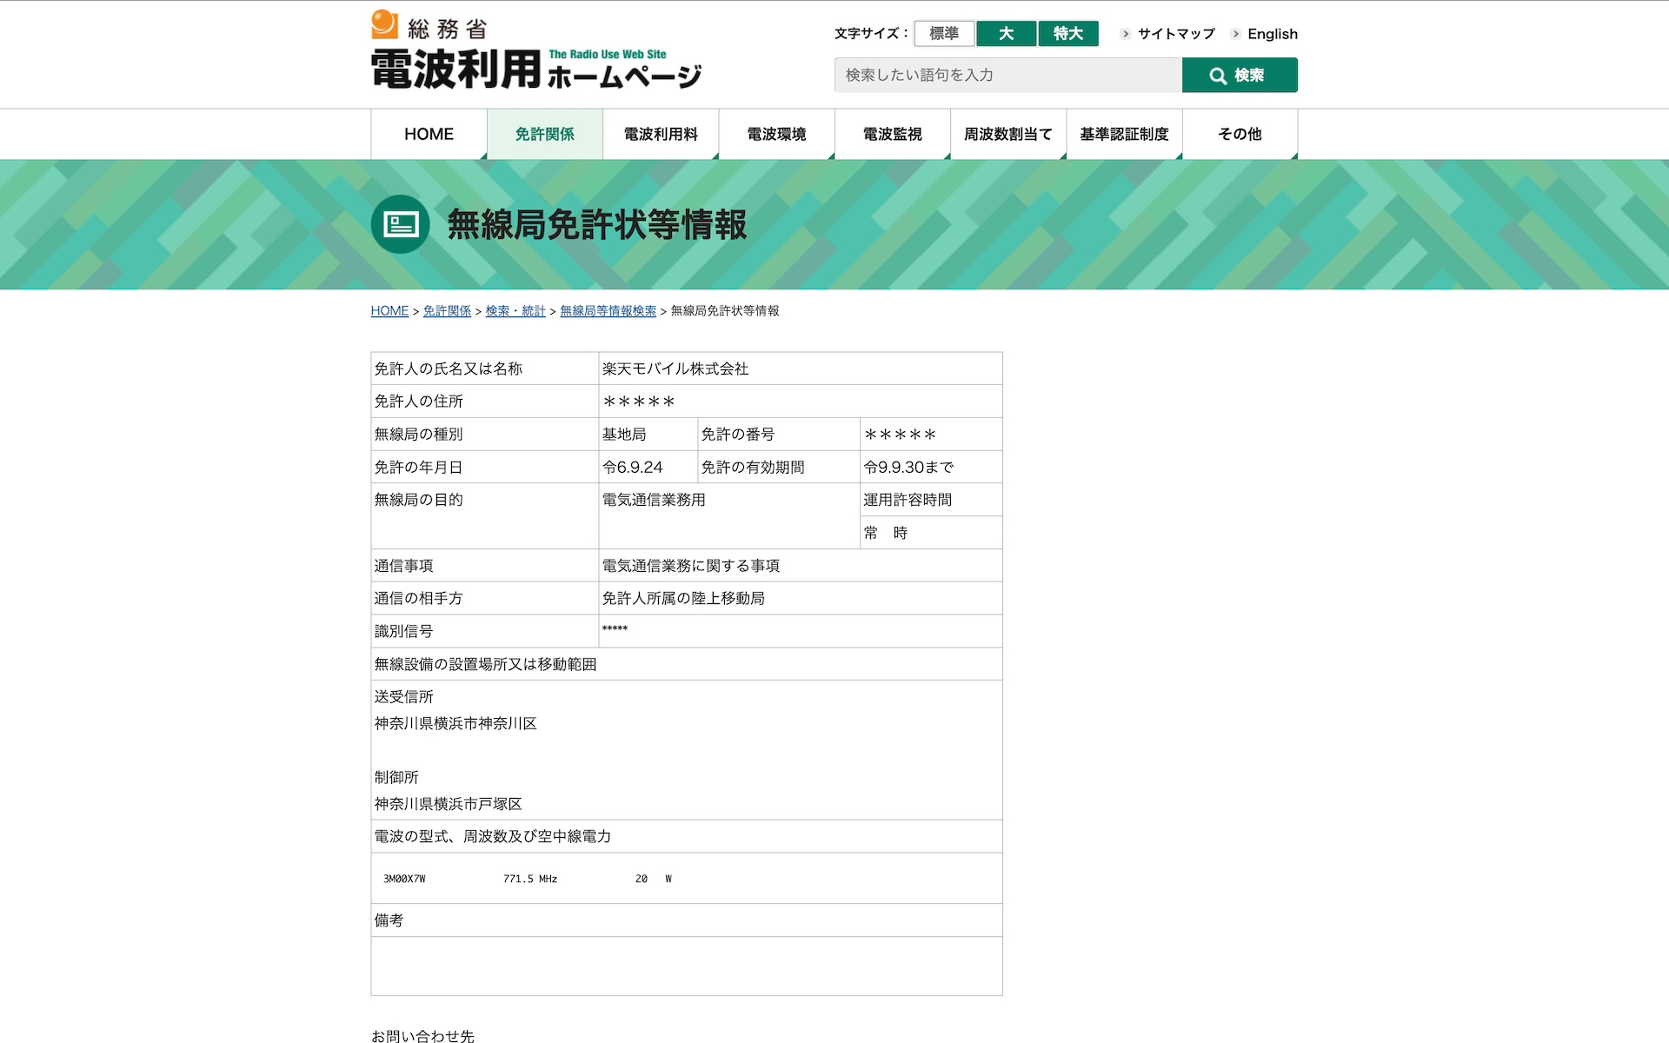Follow the 検索・統計 breadcrumb link
1669x1043 pixels.
pyautogui.click(x=515, y=311)
